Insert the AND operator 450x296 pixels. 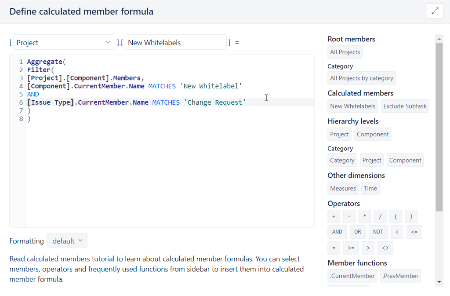(x=337, y=232)
